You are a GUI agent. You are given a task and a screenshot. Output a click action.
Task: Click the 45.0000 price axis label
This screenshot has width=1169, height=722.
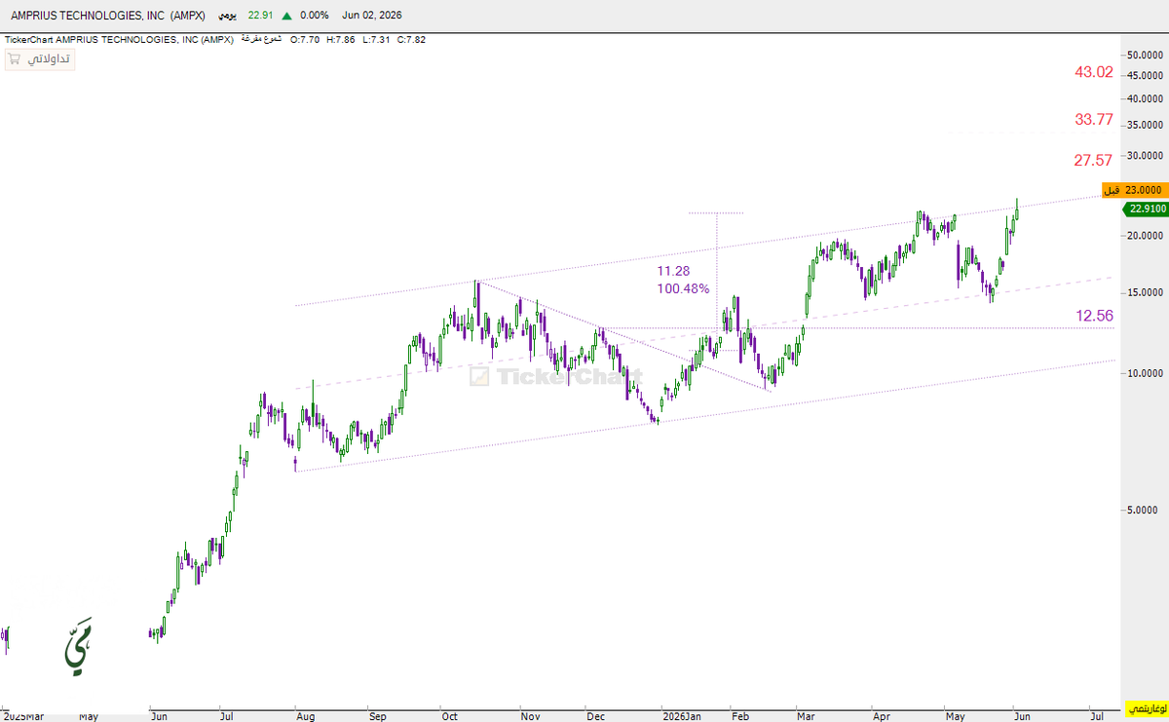click(1146, 75)
